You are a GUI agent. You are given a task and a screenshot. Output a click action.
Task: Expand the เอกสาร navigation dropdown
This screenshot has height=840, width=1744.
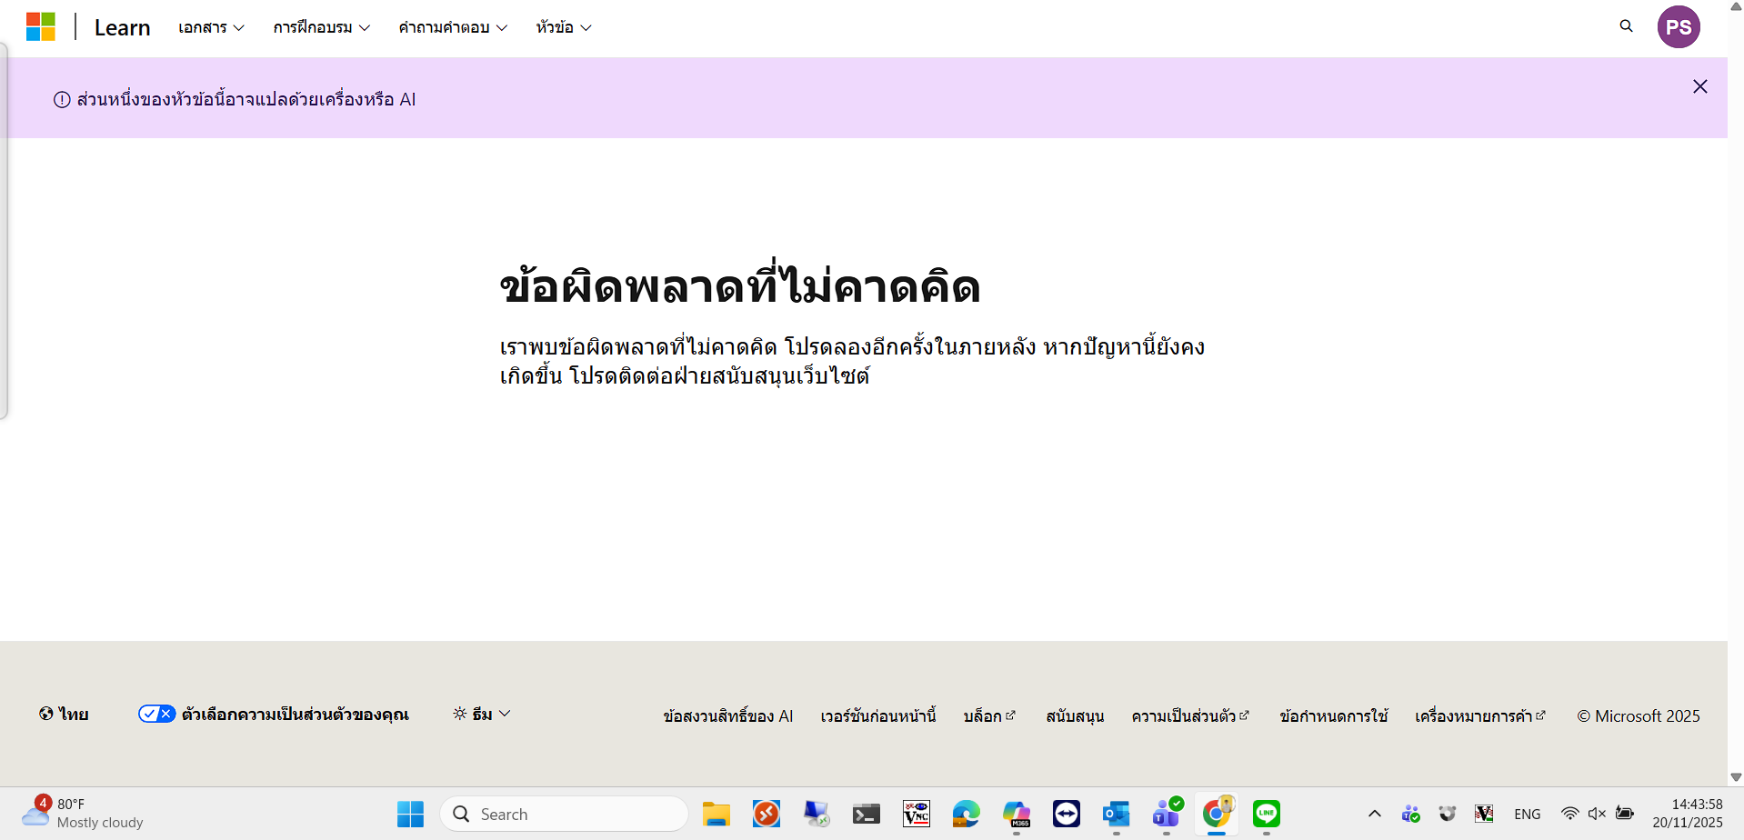click(x=211, y=27)
